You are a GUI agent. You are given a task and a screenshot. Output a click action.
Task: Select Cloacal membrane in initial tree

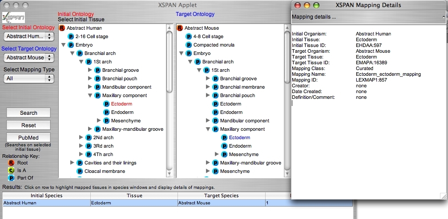(x=105, y=171)
